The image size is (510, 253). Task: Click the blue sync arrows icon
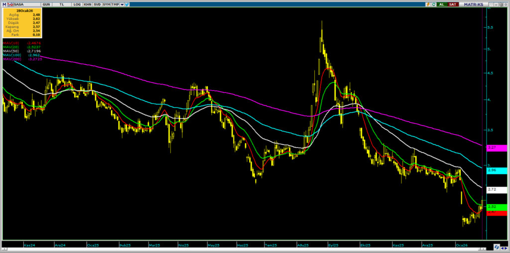click(496, 247)
